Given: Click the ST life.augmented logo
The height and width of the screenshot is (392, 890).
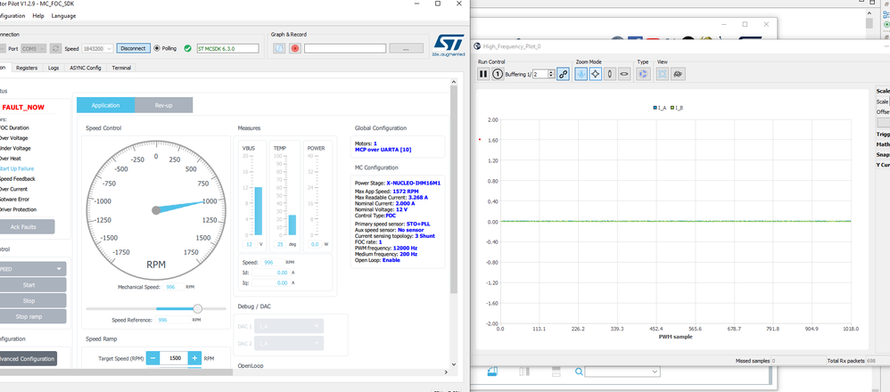Looking at the screenshot, I should (449, 45).
